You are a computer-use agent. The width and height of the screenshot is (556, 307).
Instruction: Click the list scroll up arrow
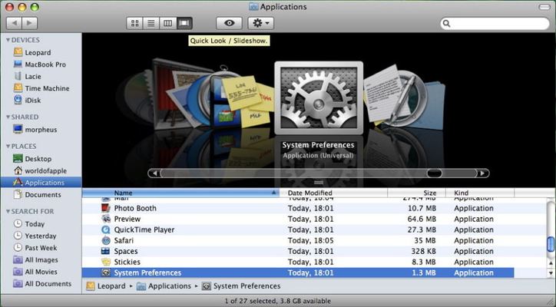tap(551, 263)
